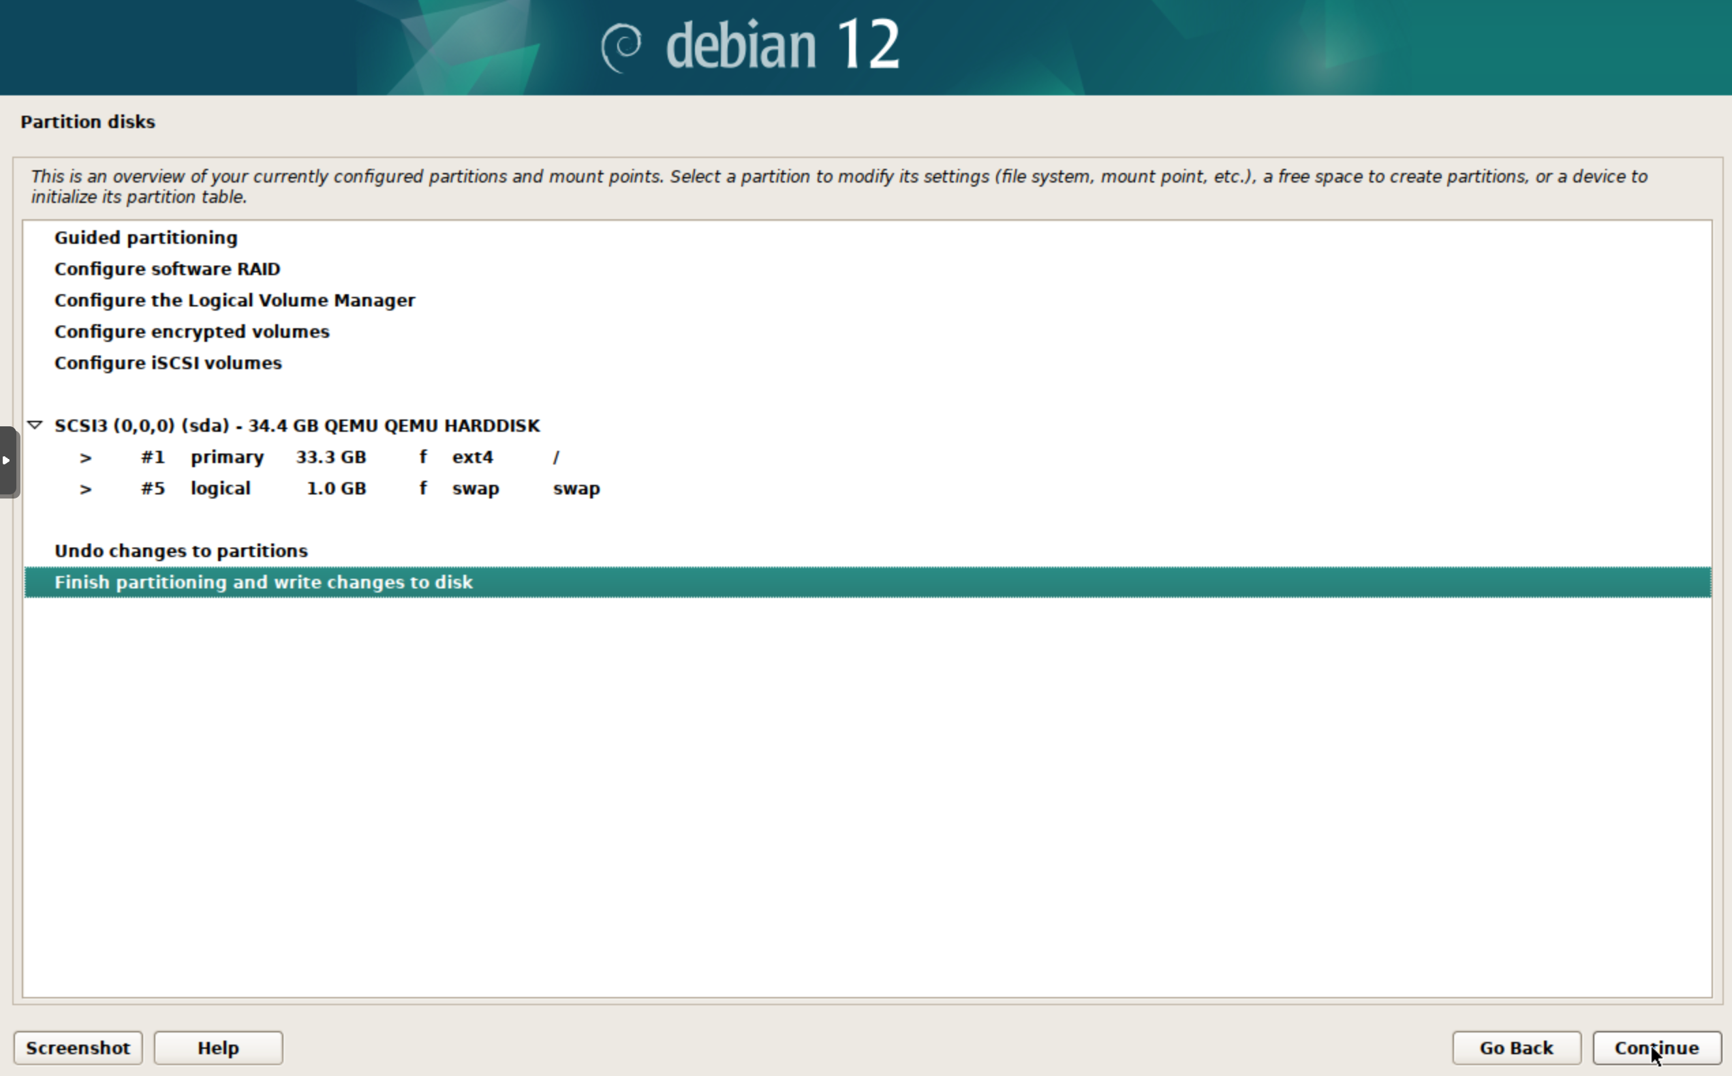Viewport: 1732px width, 1076px height.
Task: Click the > marker of partition #1
Action: (x=85, y=458)
